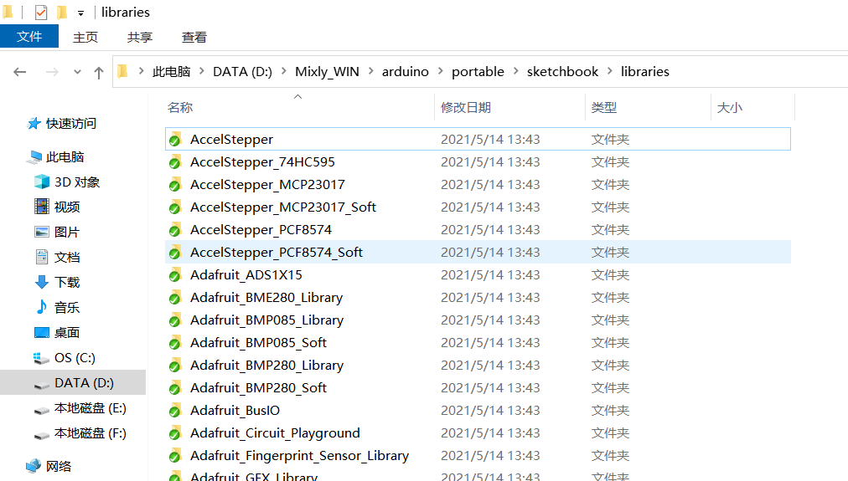
Task: Click the AccelStepper_PCF8574 folder icon
Action: 174,230
